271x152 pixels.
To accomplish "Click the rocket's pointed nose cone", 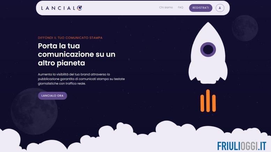I will click(x=208, y=29).
